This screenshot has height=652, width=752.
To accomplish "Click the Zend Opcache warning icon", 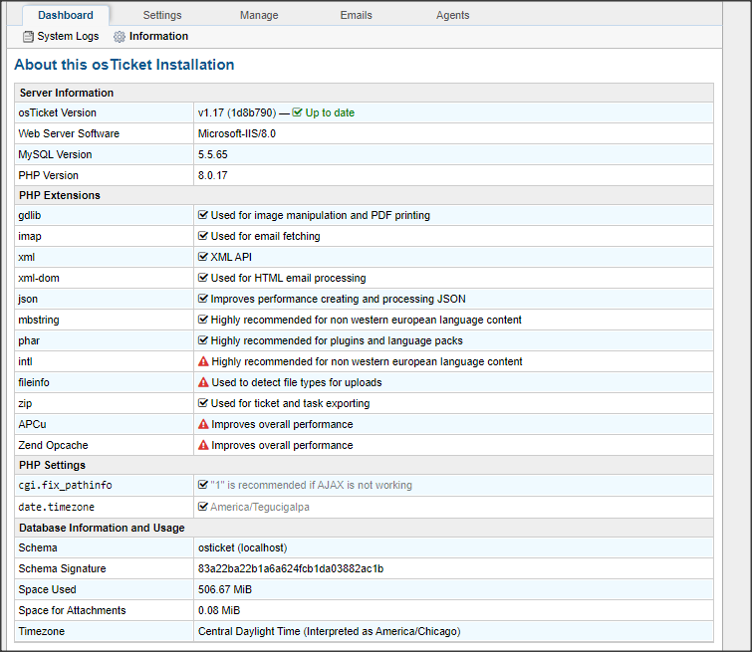I will 203,445.
